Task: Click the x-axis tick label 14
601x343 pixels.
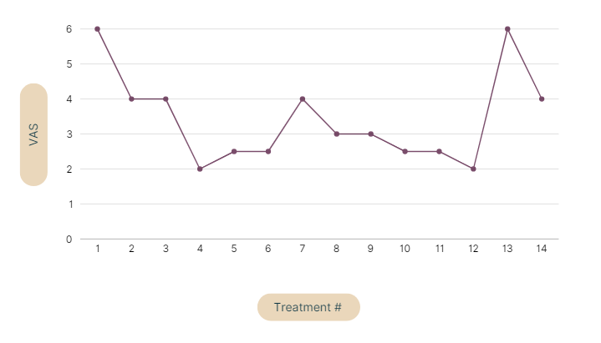Action: click(x=542, y=249)
